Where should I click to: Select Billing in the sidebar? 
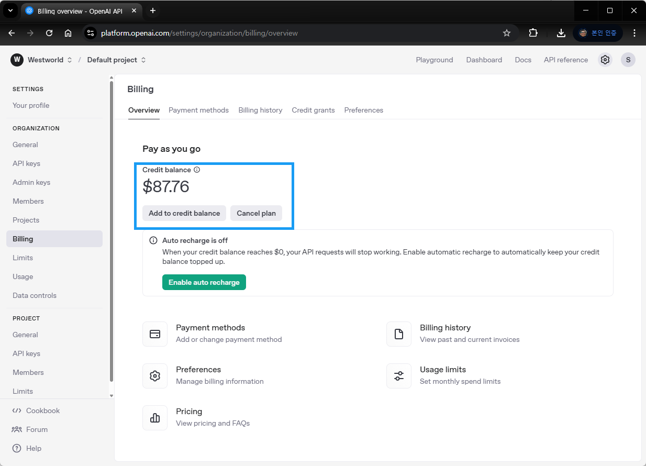[54, 239]
